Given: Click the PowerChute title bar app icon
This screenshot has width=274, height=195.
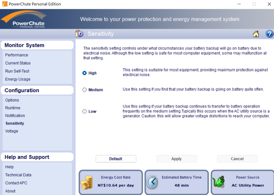Looking at the screenshot, I should [5, 4].
